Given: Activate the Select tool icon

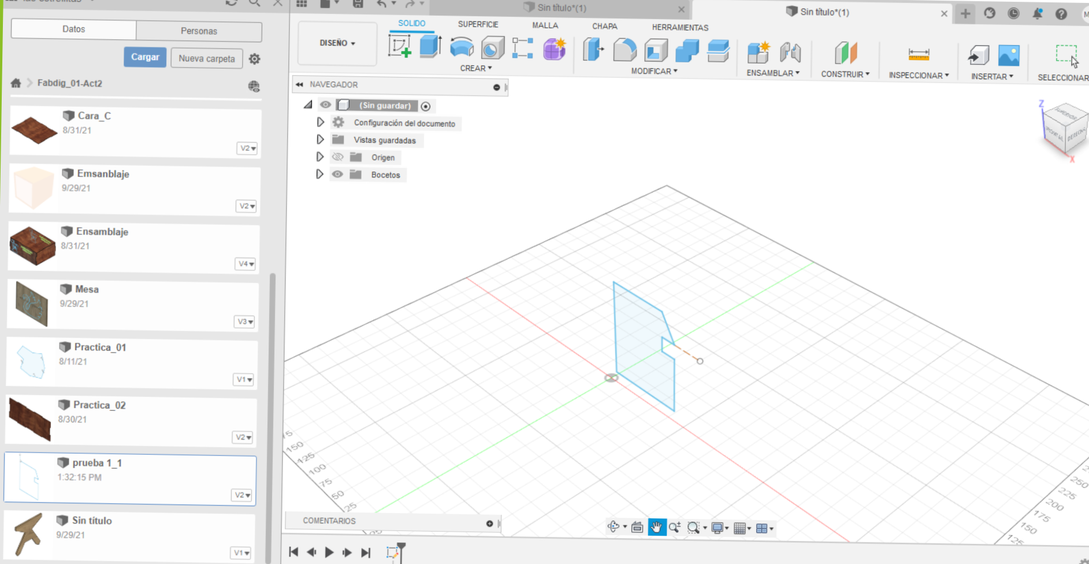Looking at the screenshot, I should [x=1066, y=57].
